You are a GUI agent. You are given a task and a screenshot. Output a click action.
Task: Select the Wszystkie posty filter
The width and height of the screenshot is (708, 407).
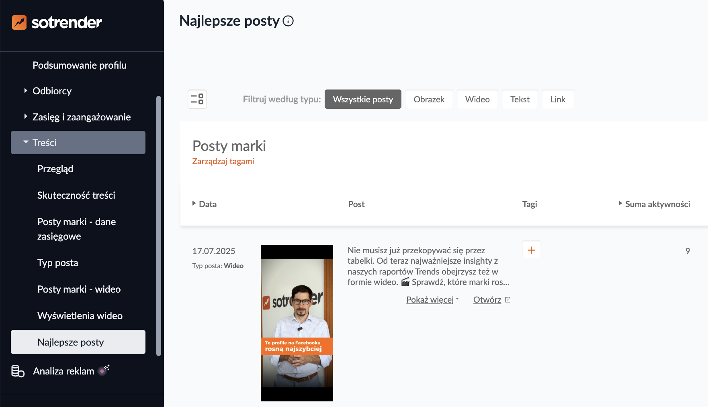coord(363,99)
